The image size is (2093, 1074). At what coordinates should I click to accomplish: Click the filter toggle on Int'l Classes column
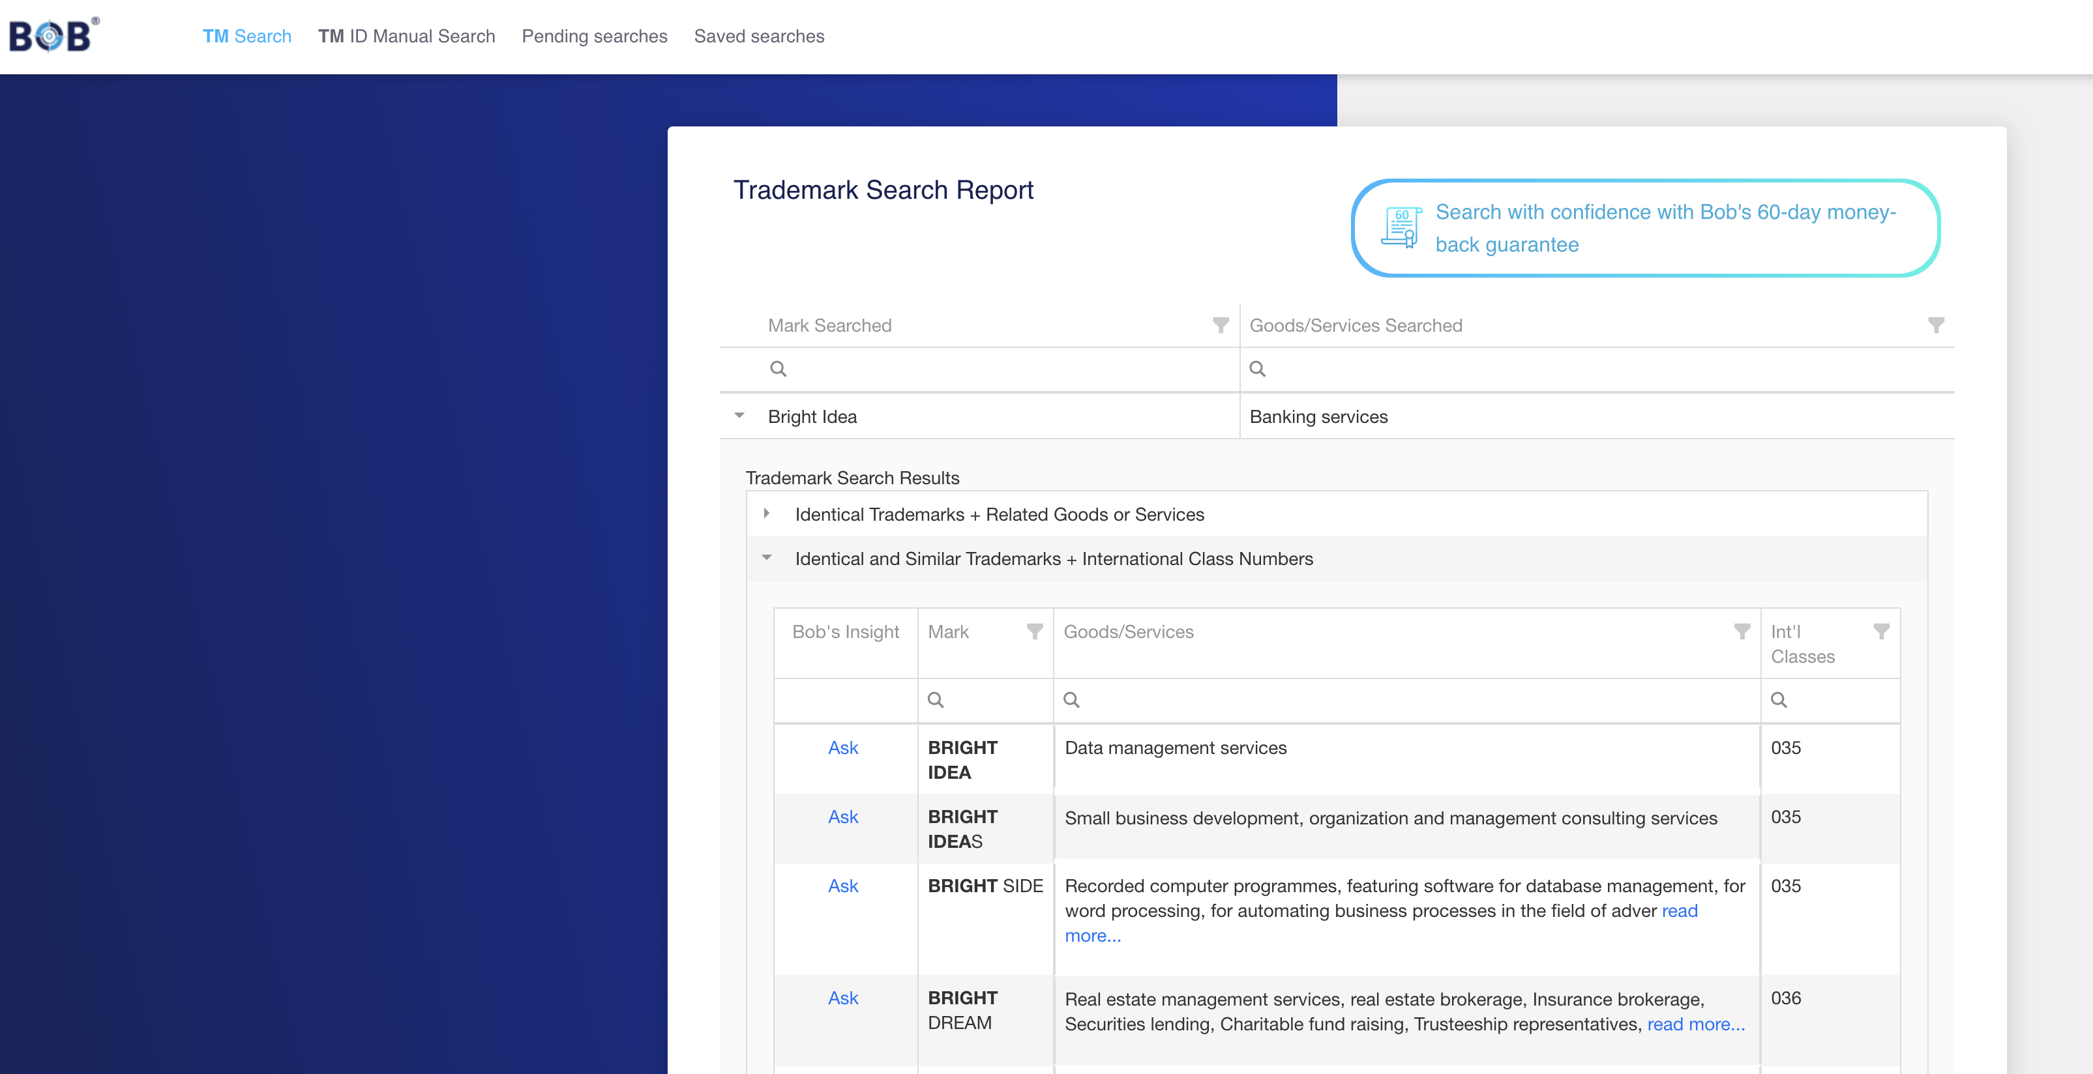click(1882, 630)
